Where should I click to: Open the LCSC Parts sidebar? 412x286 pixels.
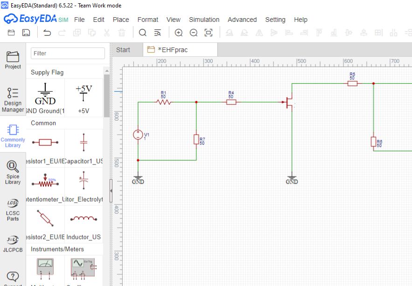pos(13,209)
